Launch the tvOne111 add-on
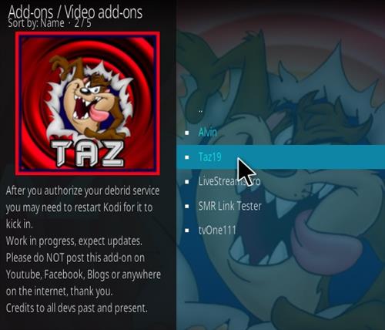This screenshot has width=385, height=330. tap(281, 230)
